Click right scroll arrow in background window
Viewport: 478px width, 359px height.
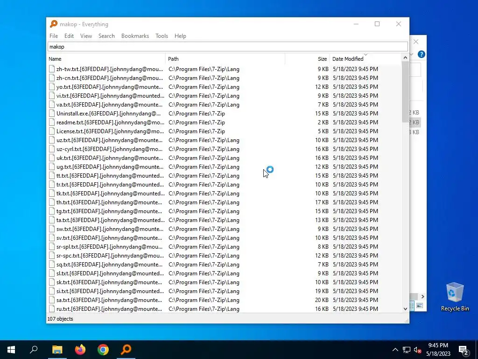(x=422, y=296)
